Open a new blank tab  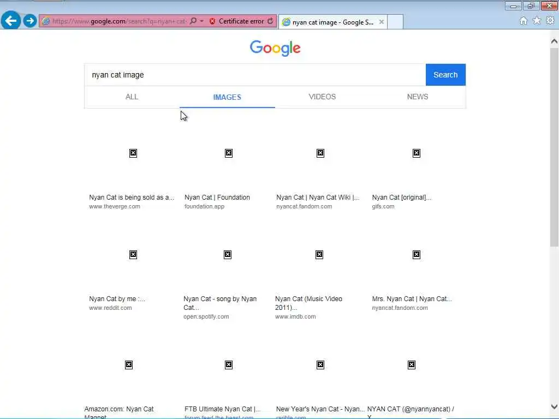click(x=395, y=22)
